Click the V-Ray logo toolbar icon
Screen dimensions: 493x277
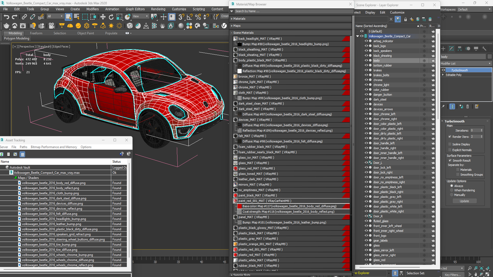(x=224, y=26)
